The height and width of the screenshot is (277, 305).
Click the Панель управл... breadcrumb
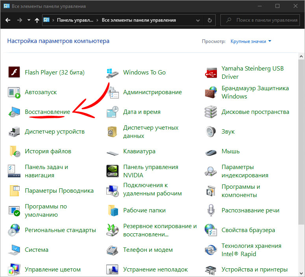coord(75,20)
